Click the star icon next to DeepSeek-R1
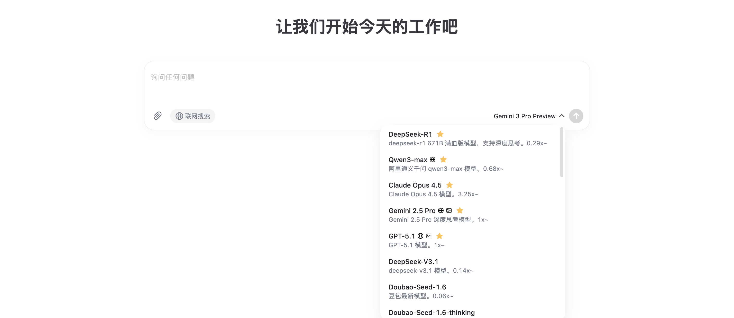Image resolution: width=734 pixels, height=318 pixels. (x=440, y=134)
